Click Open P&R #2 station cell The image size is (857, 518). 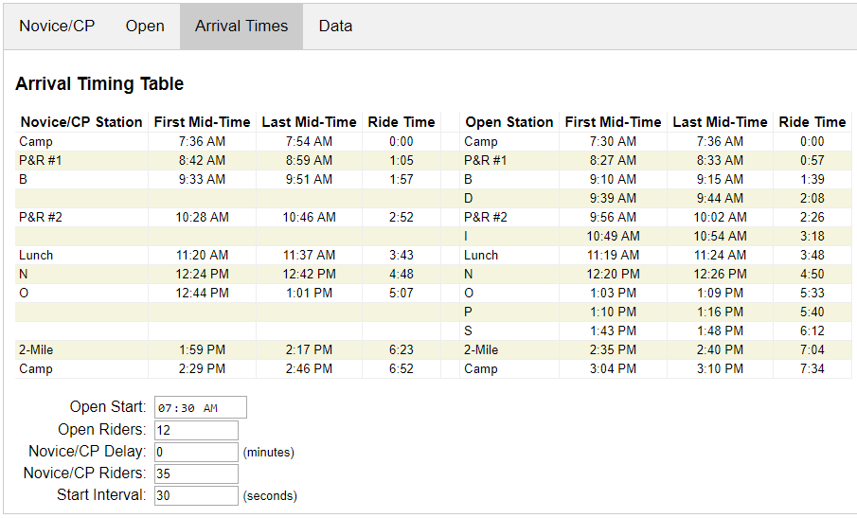pos(509,218)
